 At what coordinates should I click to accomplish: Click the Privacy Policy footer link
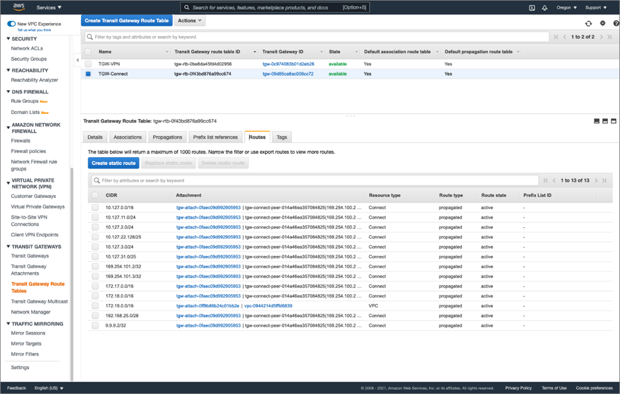(x=518, y=388)
